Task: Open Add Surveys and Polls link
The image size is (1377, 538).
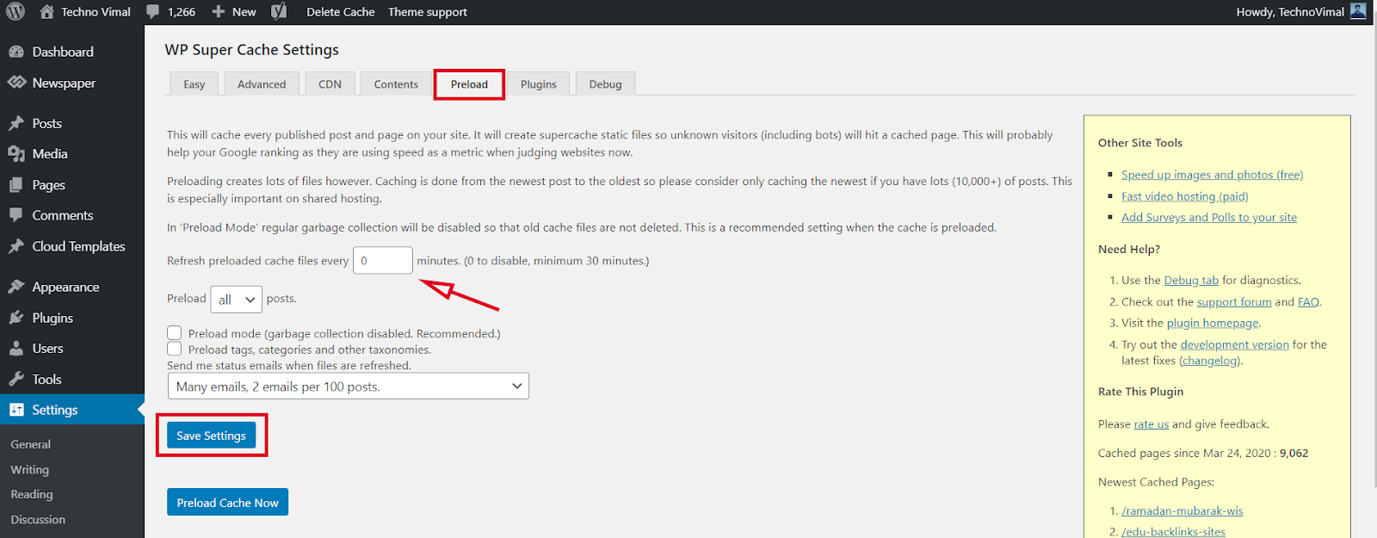Action: click(1209, 218)
